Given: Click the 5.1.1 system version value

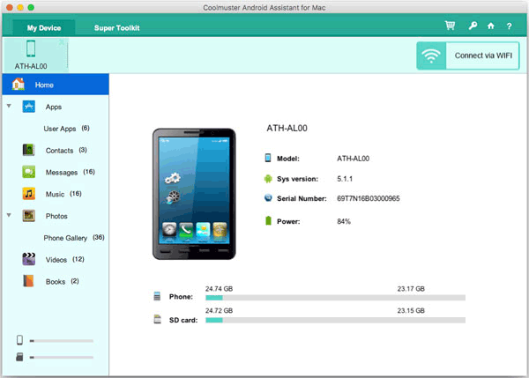Looking at the screenshot, I should 345,179.
